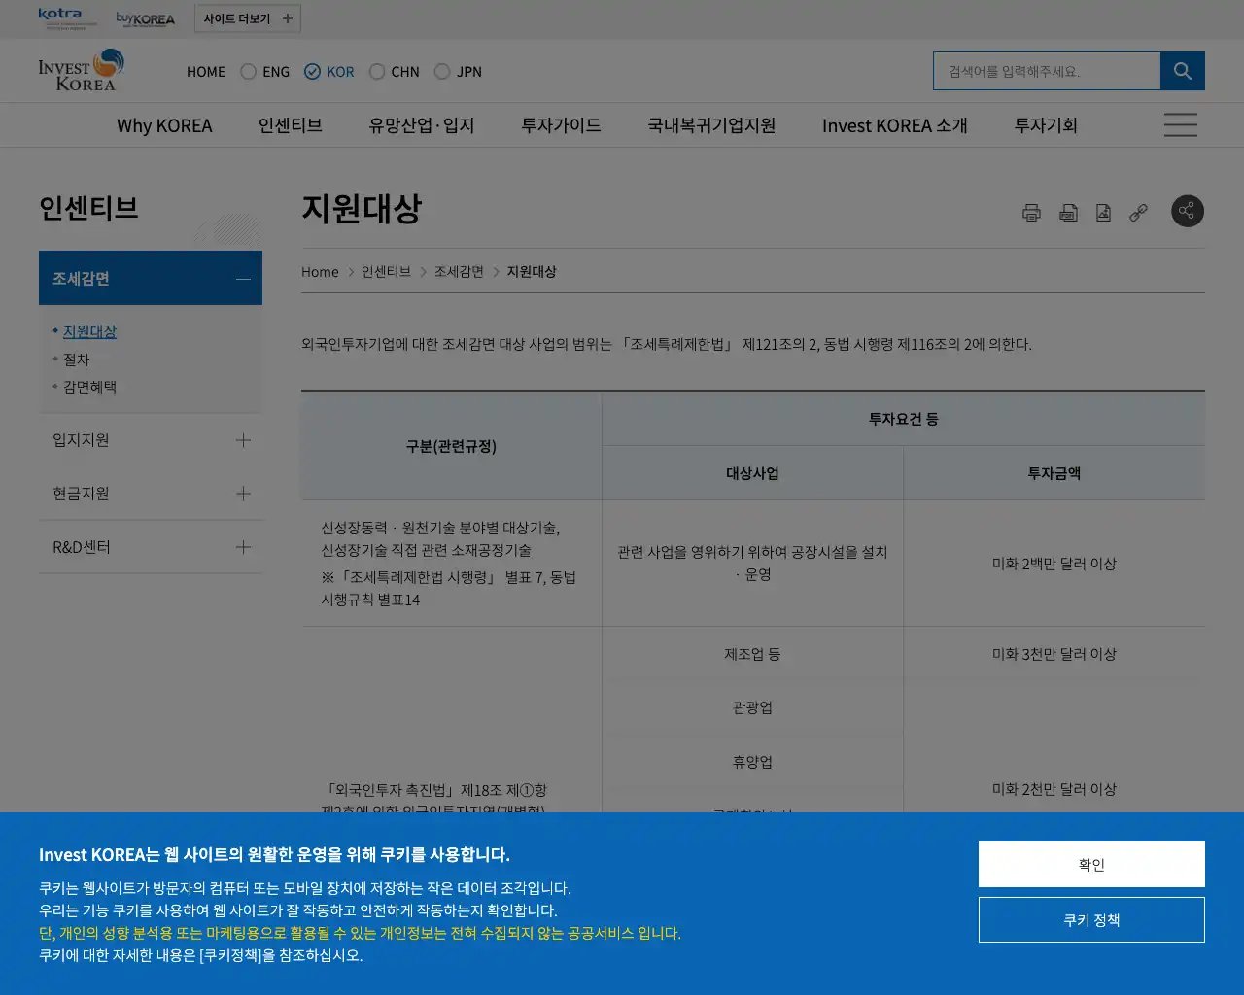Select the JPN language radio button
The image size is (1244, 995).
[x=442, y=71]
